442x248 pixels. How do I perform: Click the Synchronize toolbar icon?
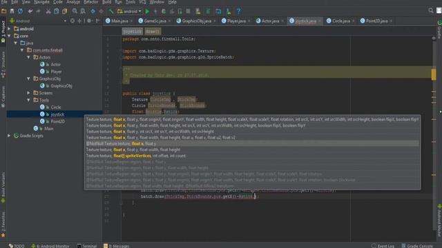click(x=20, y=11)
